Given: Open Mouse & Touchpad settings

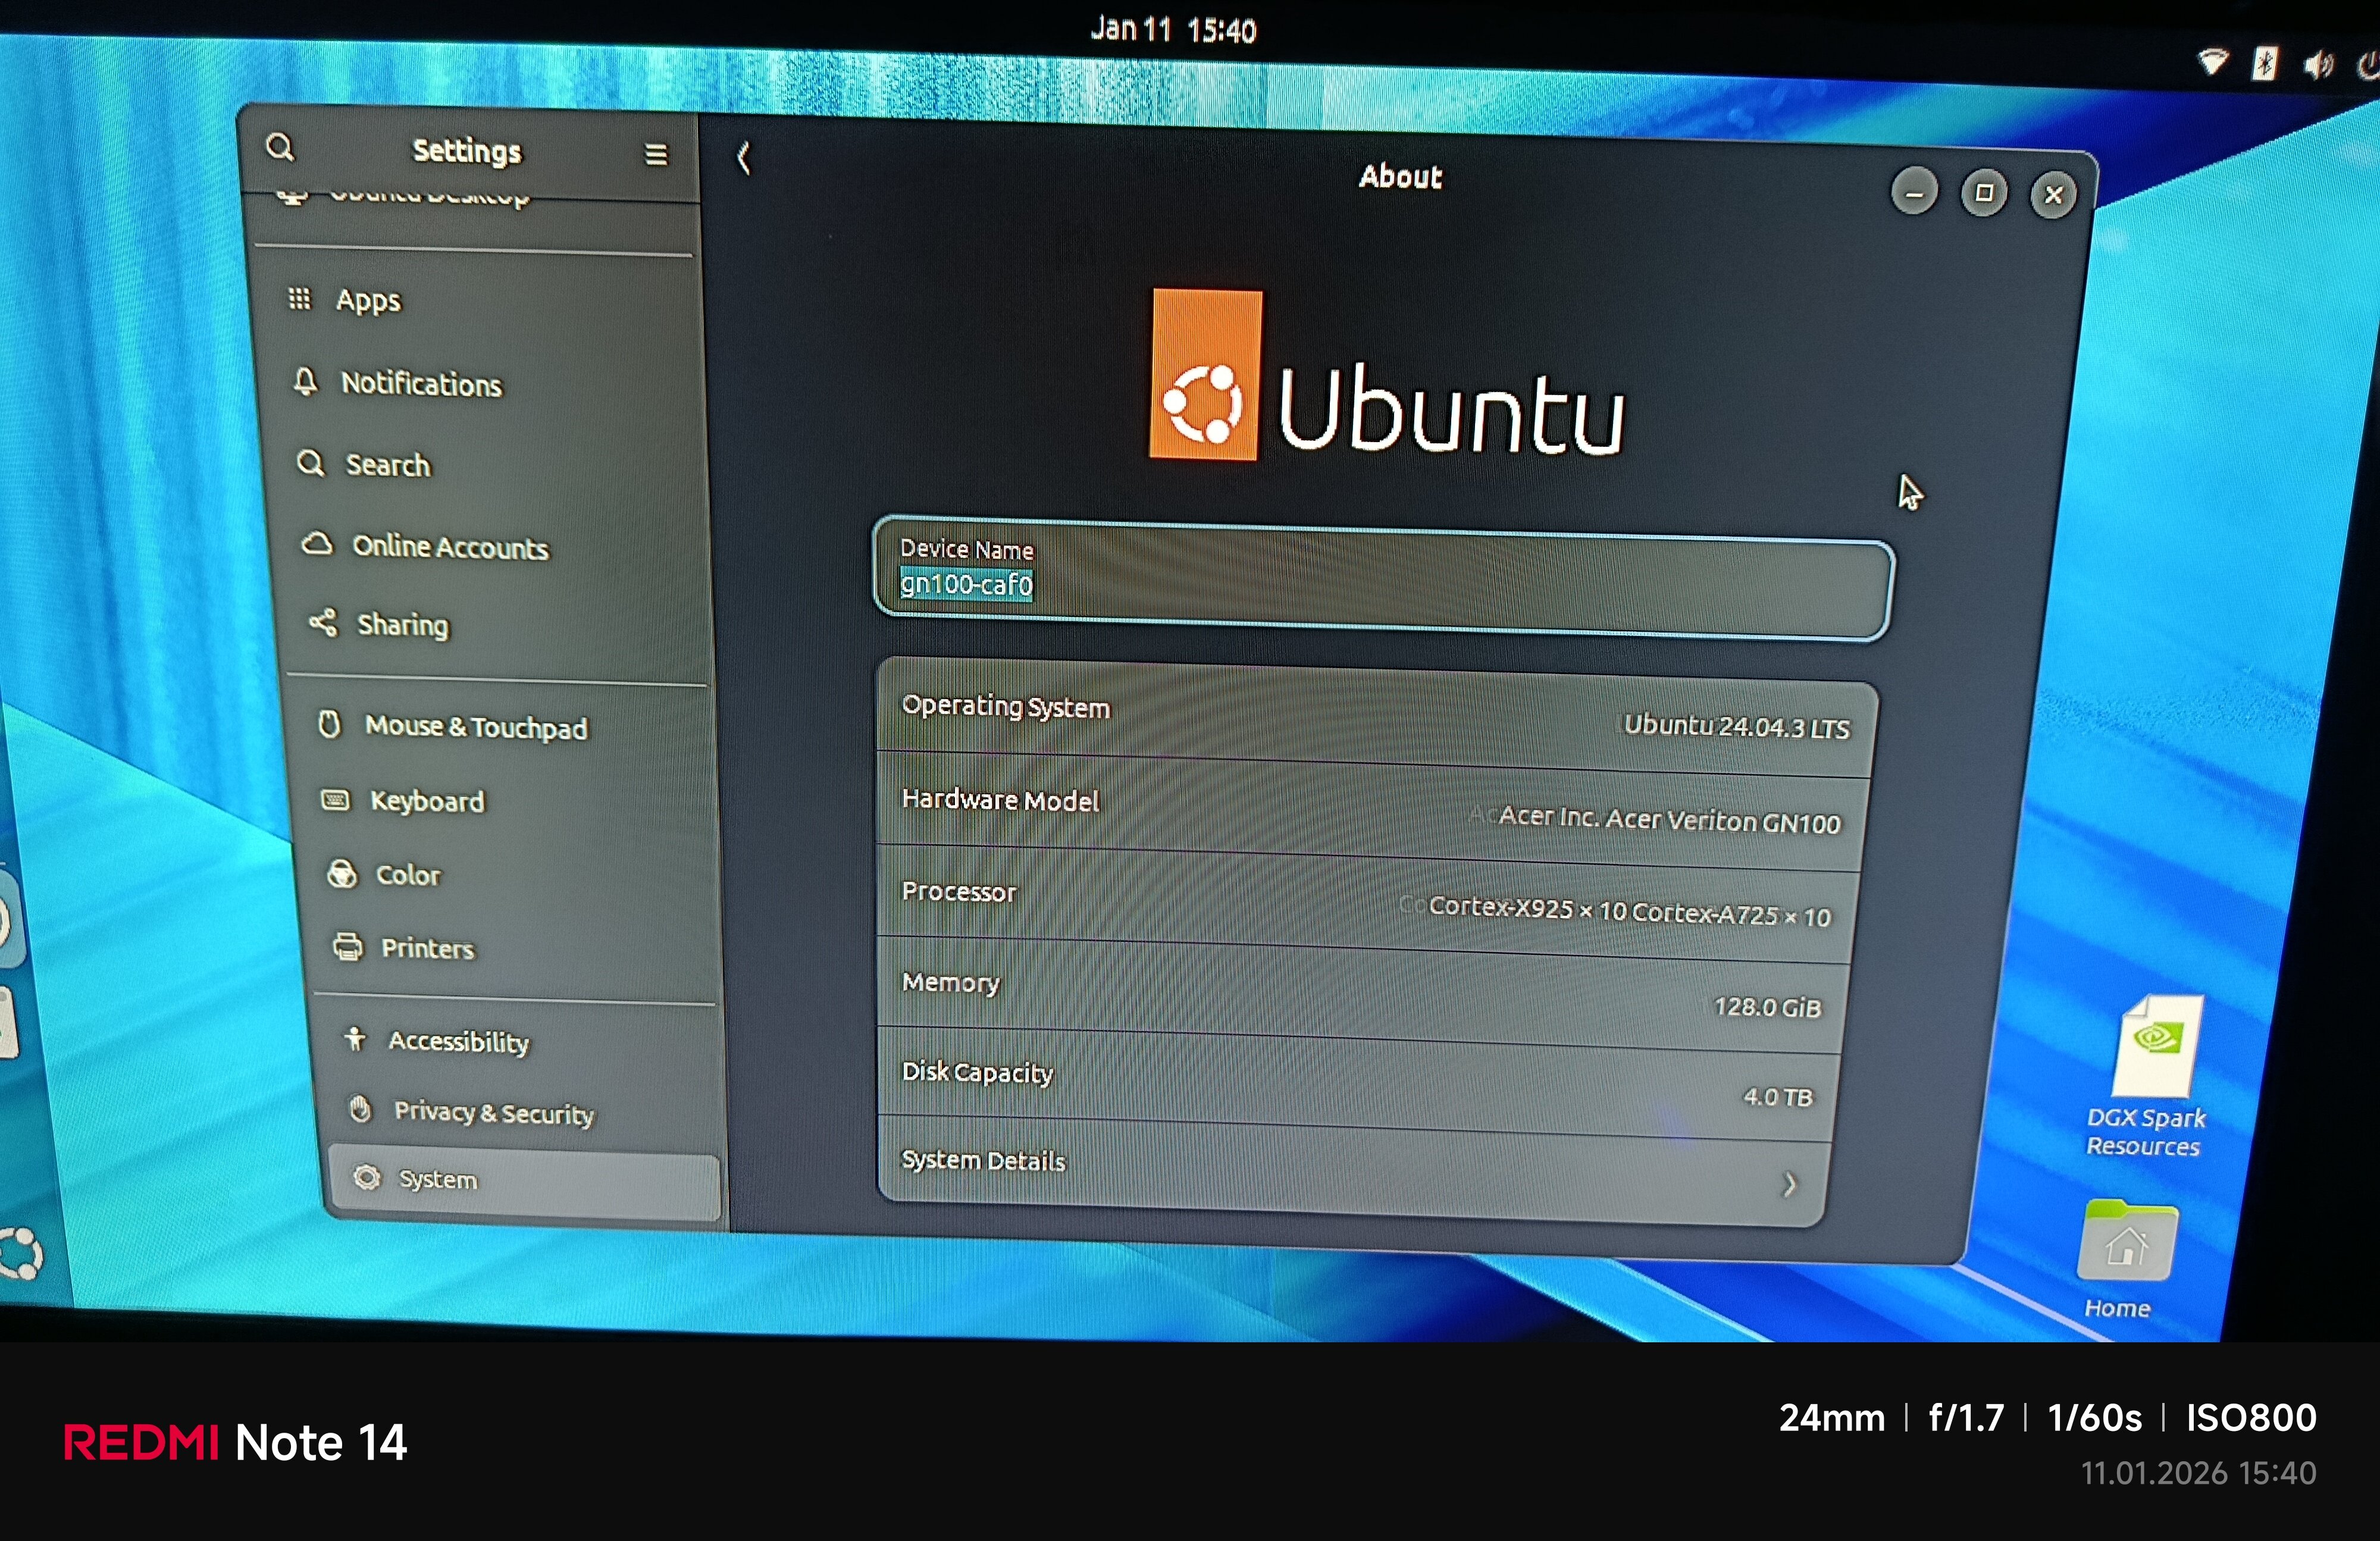Looking at the screenshot, I should click(475, 727).
